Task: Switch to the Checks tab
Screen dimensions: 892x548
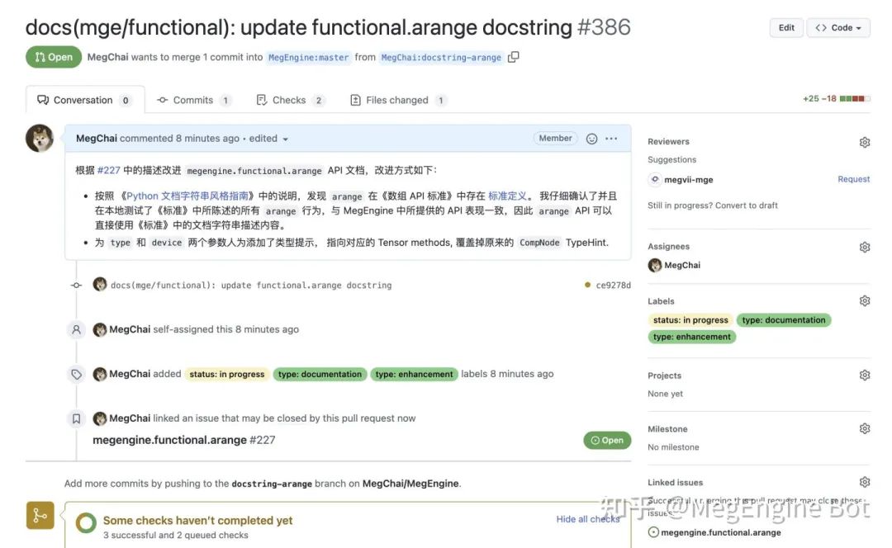Action: (x=290, y=100)
